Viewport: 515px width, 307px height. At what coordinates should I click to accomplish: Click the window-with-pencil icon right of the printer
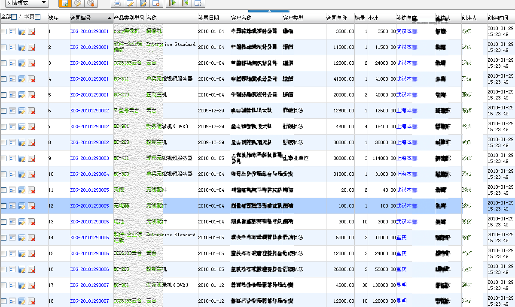coord(130,3)
